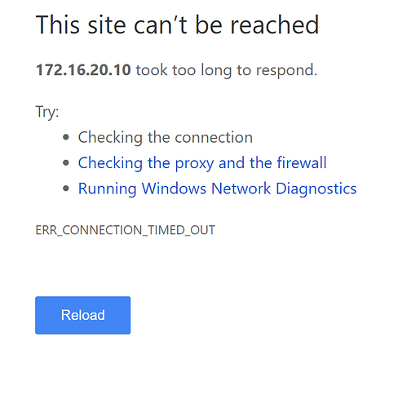Click the 'Checking the connection' suggestion text

(166, 137)
